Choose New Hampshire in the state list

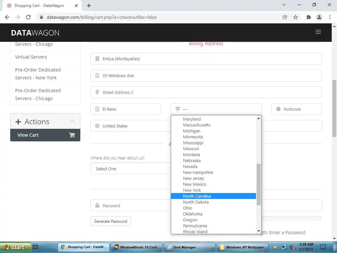[x=214, y=173]
